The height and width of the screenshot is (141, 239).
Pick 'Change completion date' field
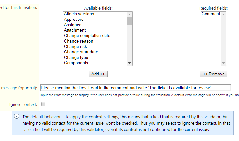pos(95,36)
